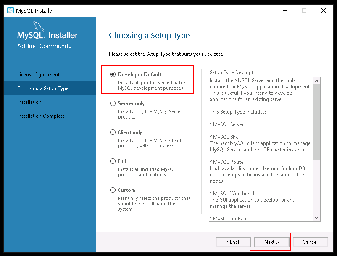This screenshot has width=337, height=256.
Task: Open License Agreement step in sidebar
Action: [x=39, y=75]
